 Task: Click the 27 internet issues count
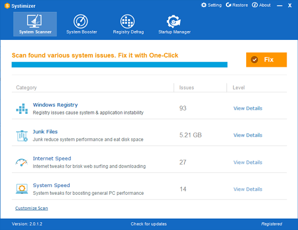click(x=183, y=162)
